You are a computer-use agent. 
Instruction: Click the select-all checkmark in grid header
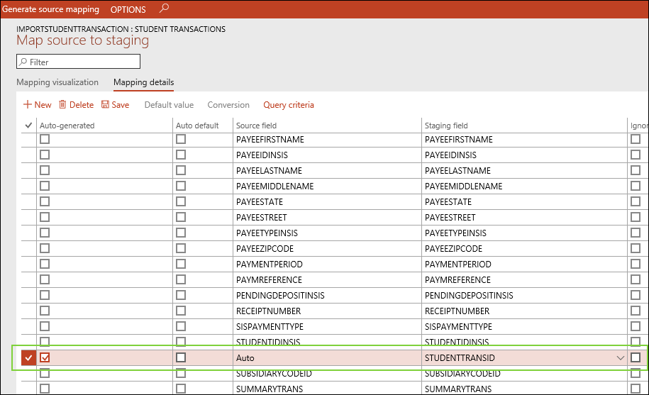pos(28,126)
